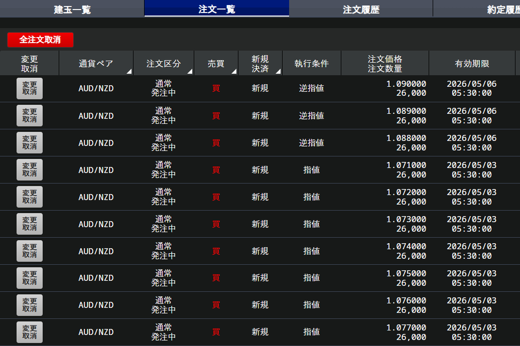This screenshot has width=520, height=346.
Task: Click 変更取消 for the 1.073000 order
Action: (x=30, y=224)
